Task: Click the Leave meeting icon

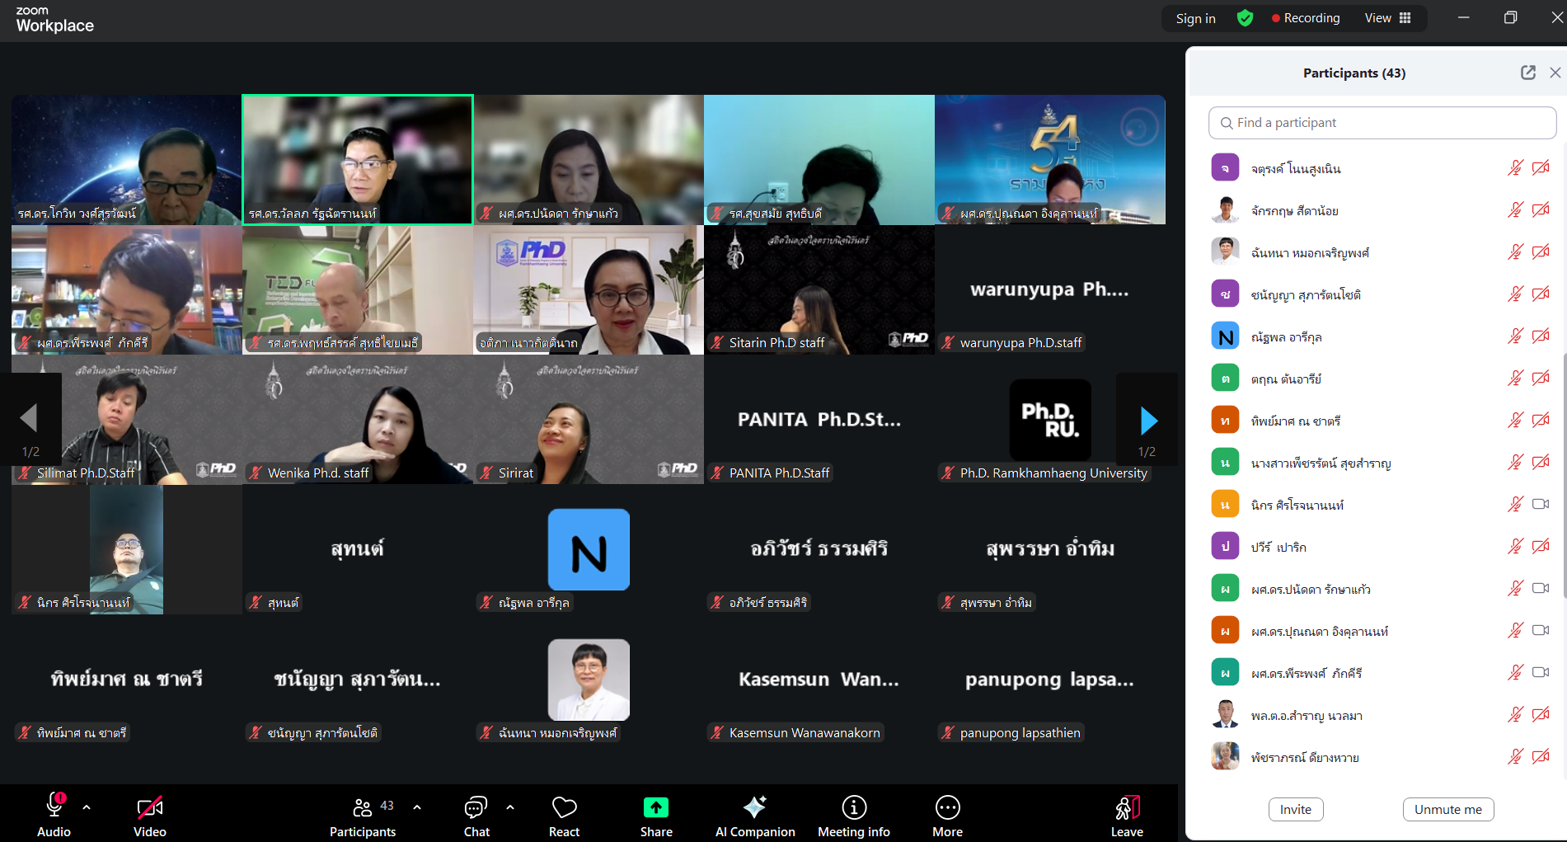Action: click(x=1127, y=807)
